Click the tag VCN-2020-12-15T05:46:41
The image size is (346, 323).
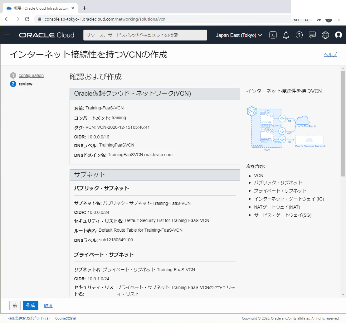click(x=123, y=127)
